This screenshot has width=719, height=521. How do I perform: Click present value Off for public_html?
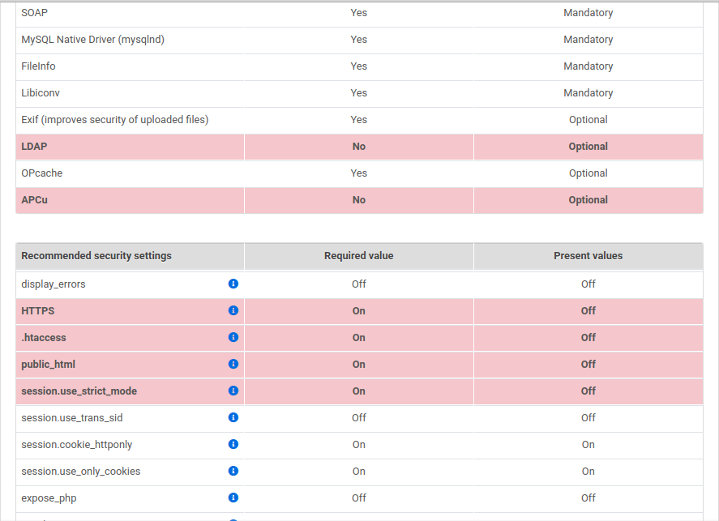pos(588,365)
